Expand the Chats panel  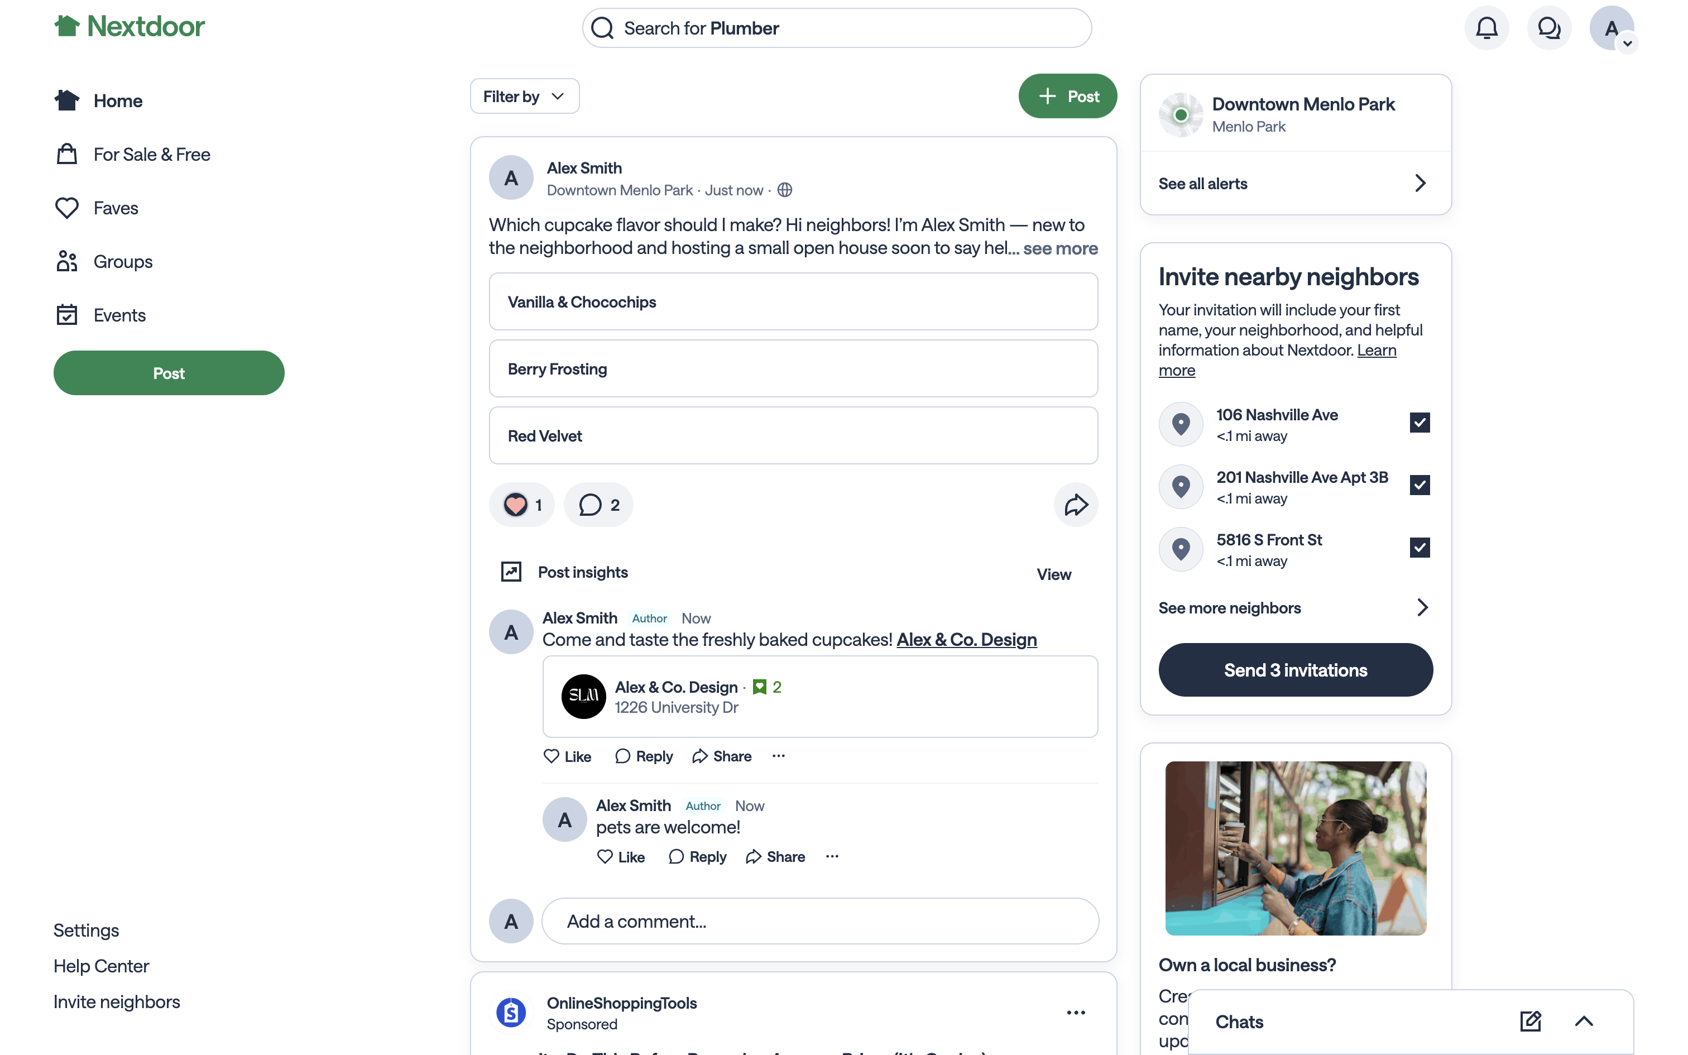coord(1584,1022)
